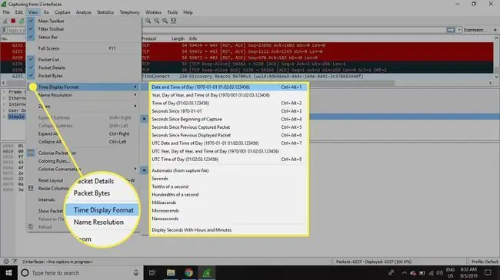Click the normal size magnifier toolbar icon
This screenshot has height=280, width=500.
(x=165, y=21)
